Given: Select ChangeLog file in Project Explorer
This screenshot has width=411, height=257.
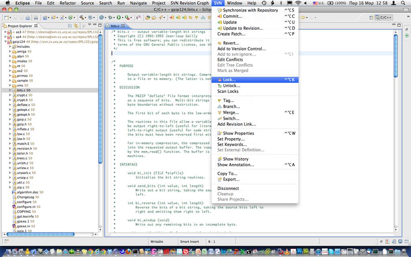Looking at the screenshot, I should tap(26, 197).
